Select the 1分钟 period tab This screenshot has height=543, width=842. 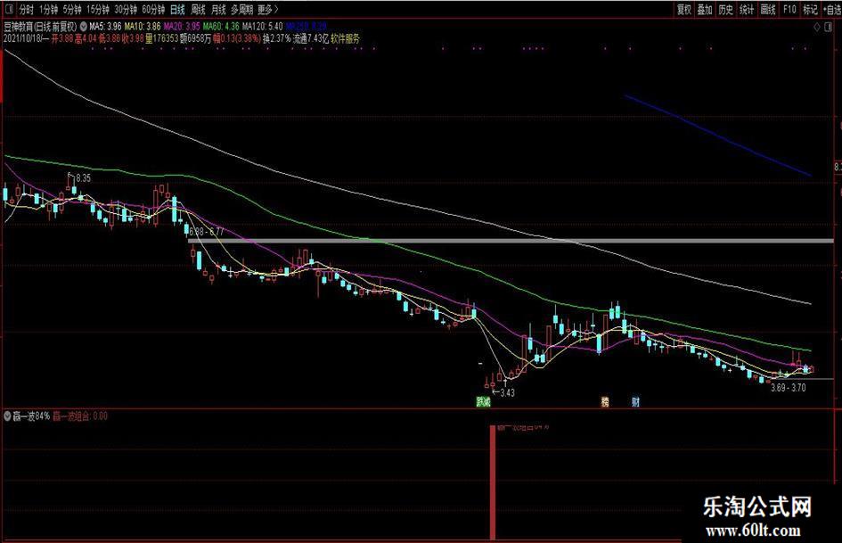click(48, 10)
